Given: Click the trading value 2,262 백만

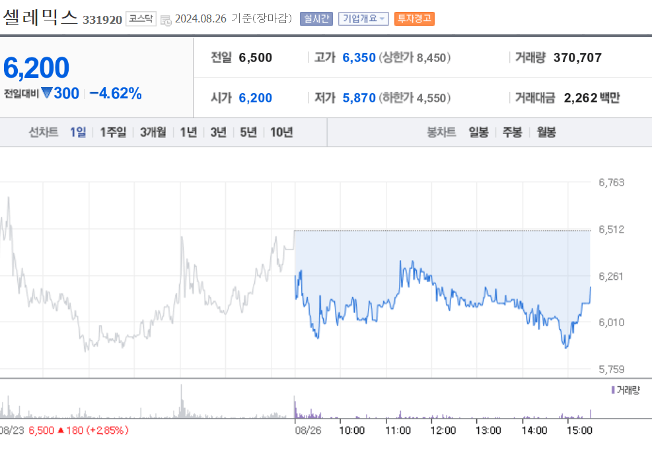Looking at the screenshot, I should (592, 98).
